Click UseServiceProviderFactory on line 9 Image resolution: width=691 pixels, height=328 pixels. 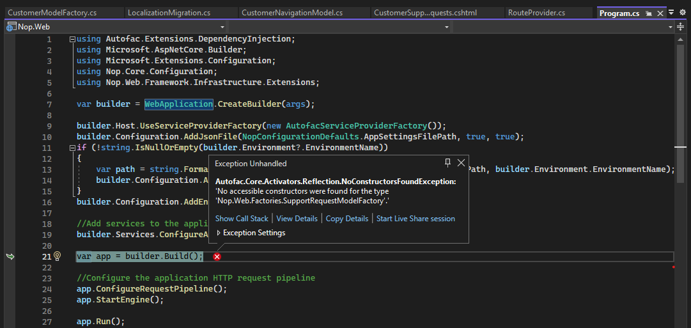click(x=201, y=126)
